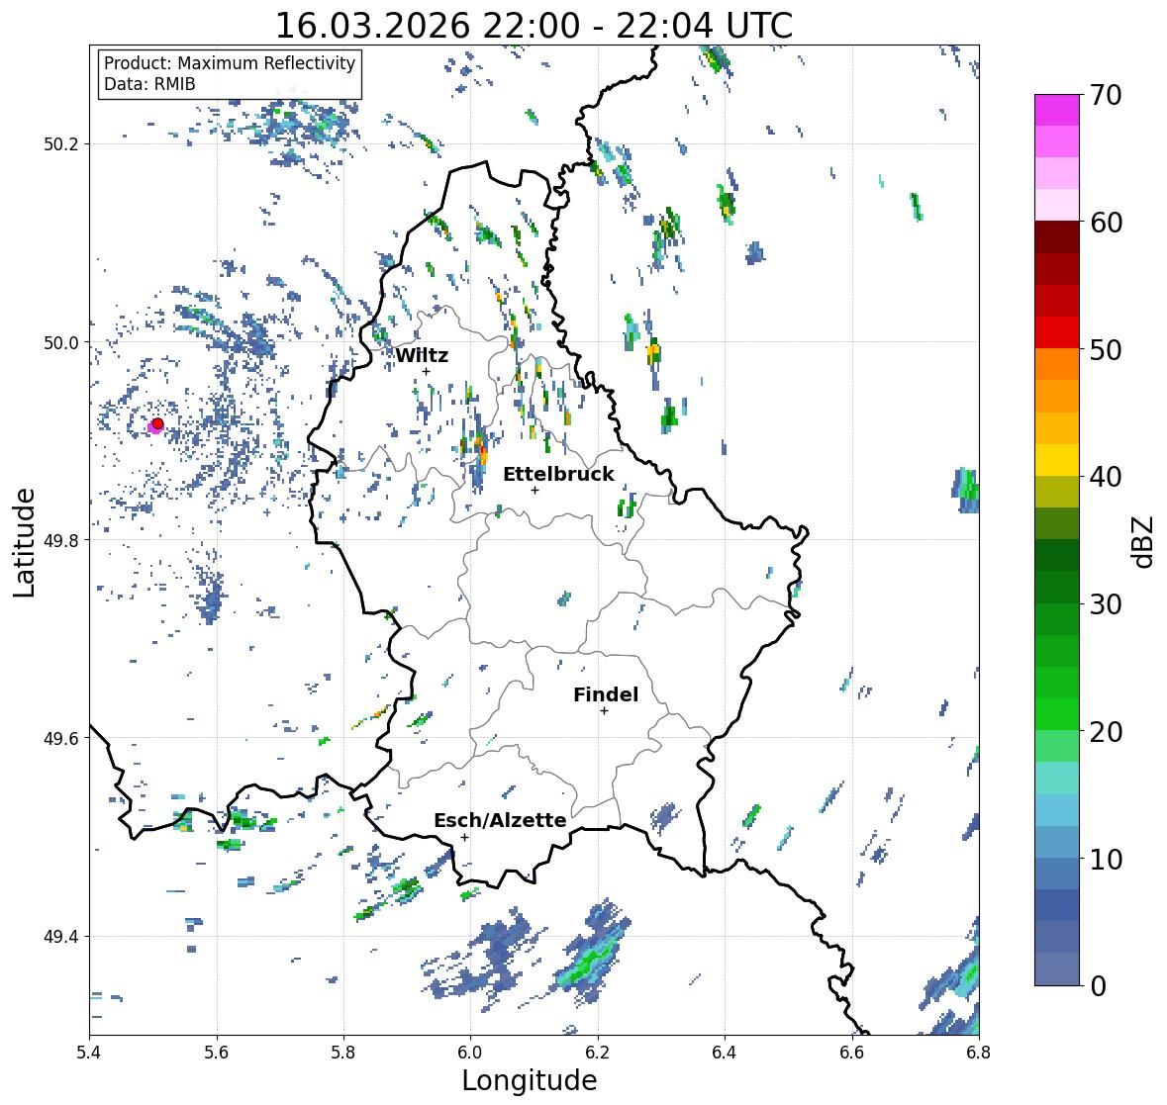Click the yellow 40 dBZ colorbar segment

(x=1057, y=460)
